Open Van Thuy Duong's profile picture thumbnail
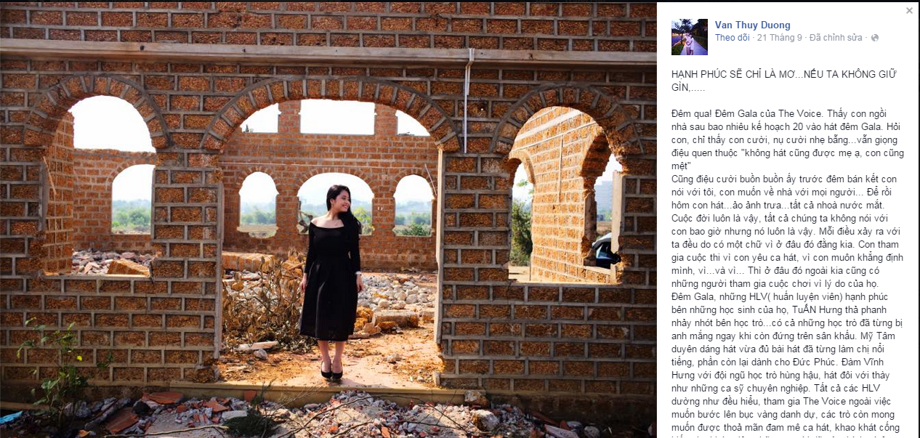Viewport: 920px width, 438px height. pyautogui.click(x=689, y=36)
